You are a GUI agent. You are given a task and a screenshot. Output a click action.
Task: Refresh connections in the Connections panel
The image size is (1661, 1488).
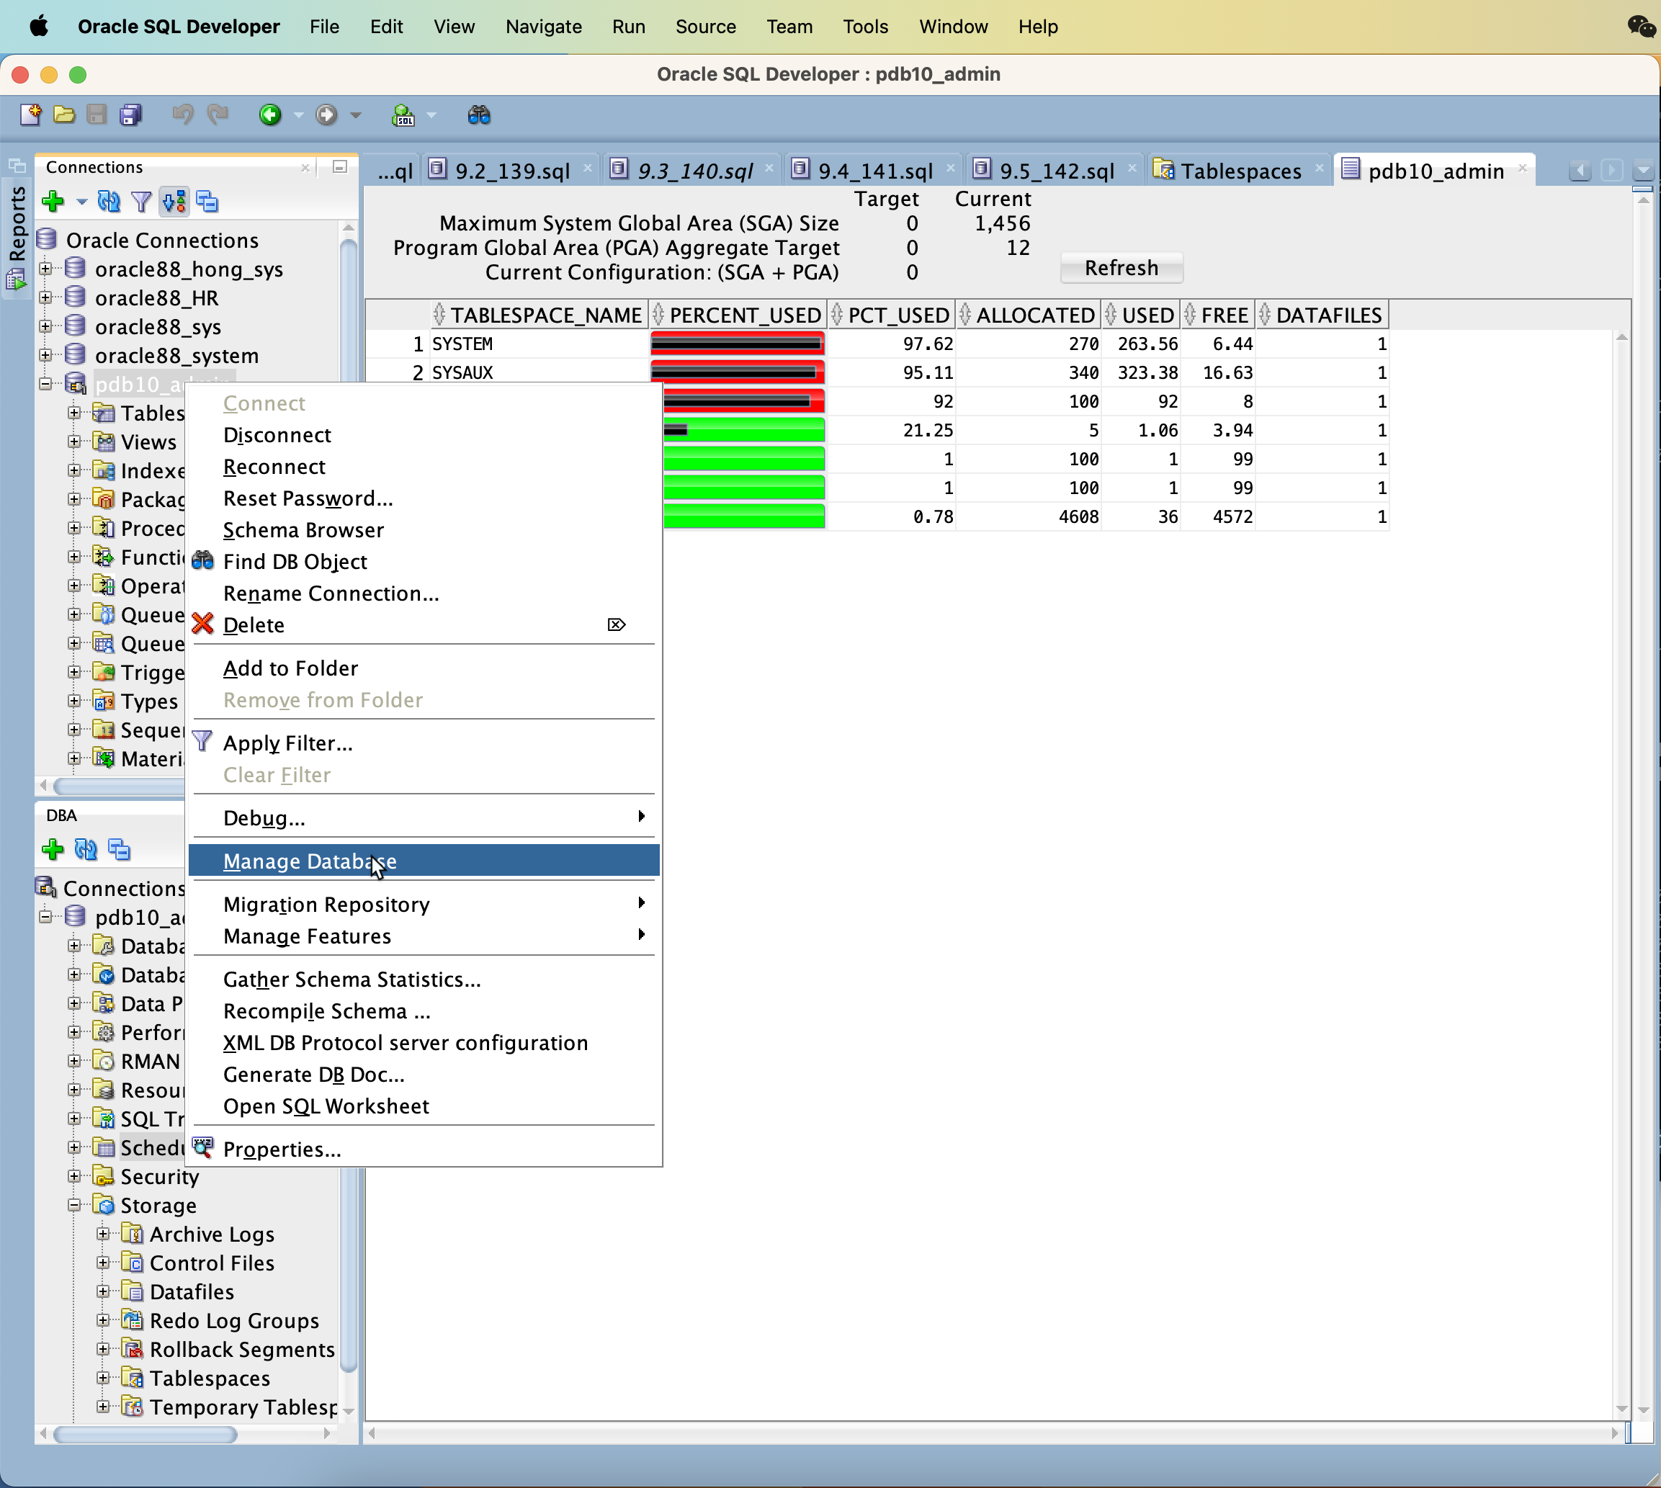click(x=109, y=201)
